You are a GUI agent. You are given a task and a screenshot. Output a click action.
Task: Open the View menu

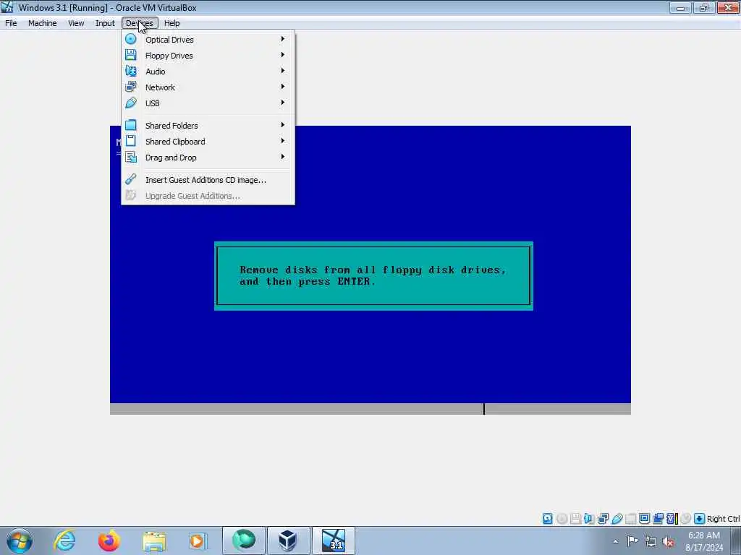75,23
